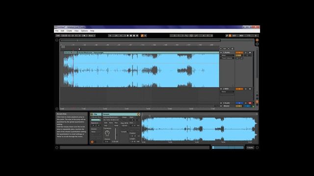Toggle the overdub button
314x176 pixels.
tap(137, 36)
